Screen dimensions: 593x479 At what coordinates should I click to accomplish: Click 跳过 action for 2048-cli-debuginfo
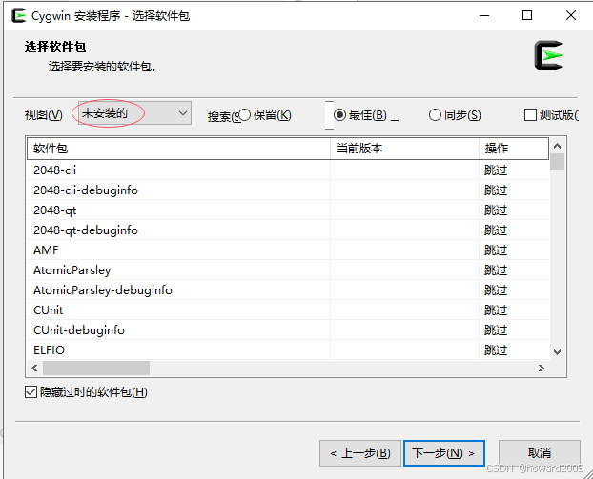(496, 190)
